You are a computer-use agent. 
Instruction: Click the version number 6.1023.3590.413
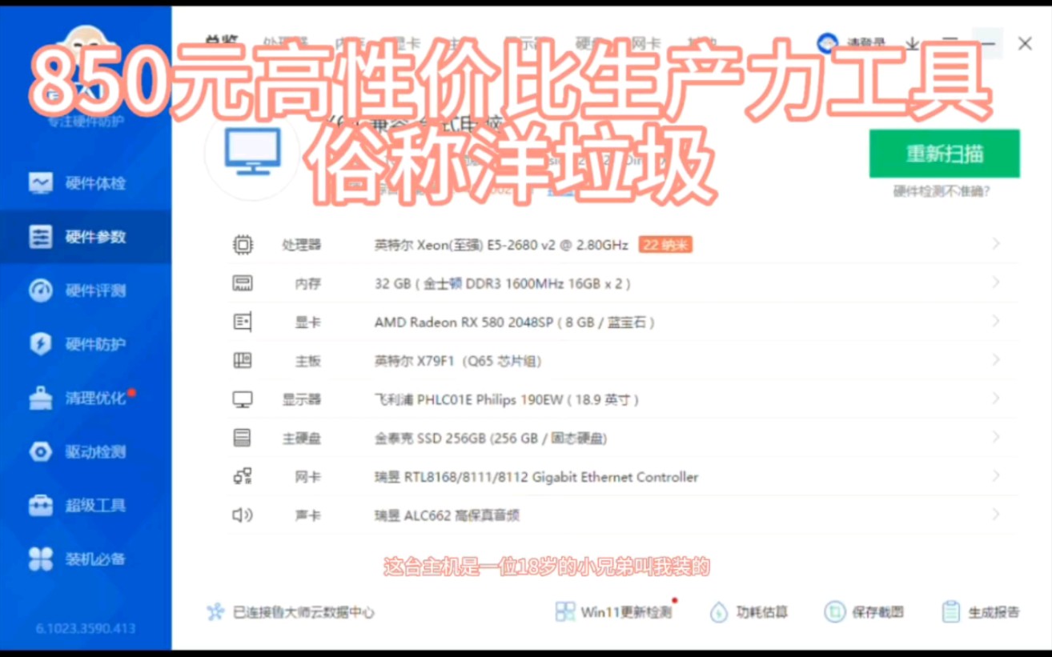[x=86, y=628]
